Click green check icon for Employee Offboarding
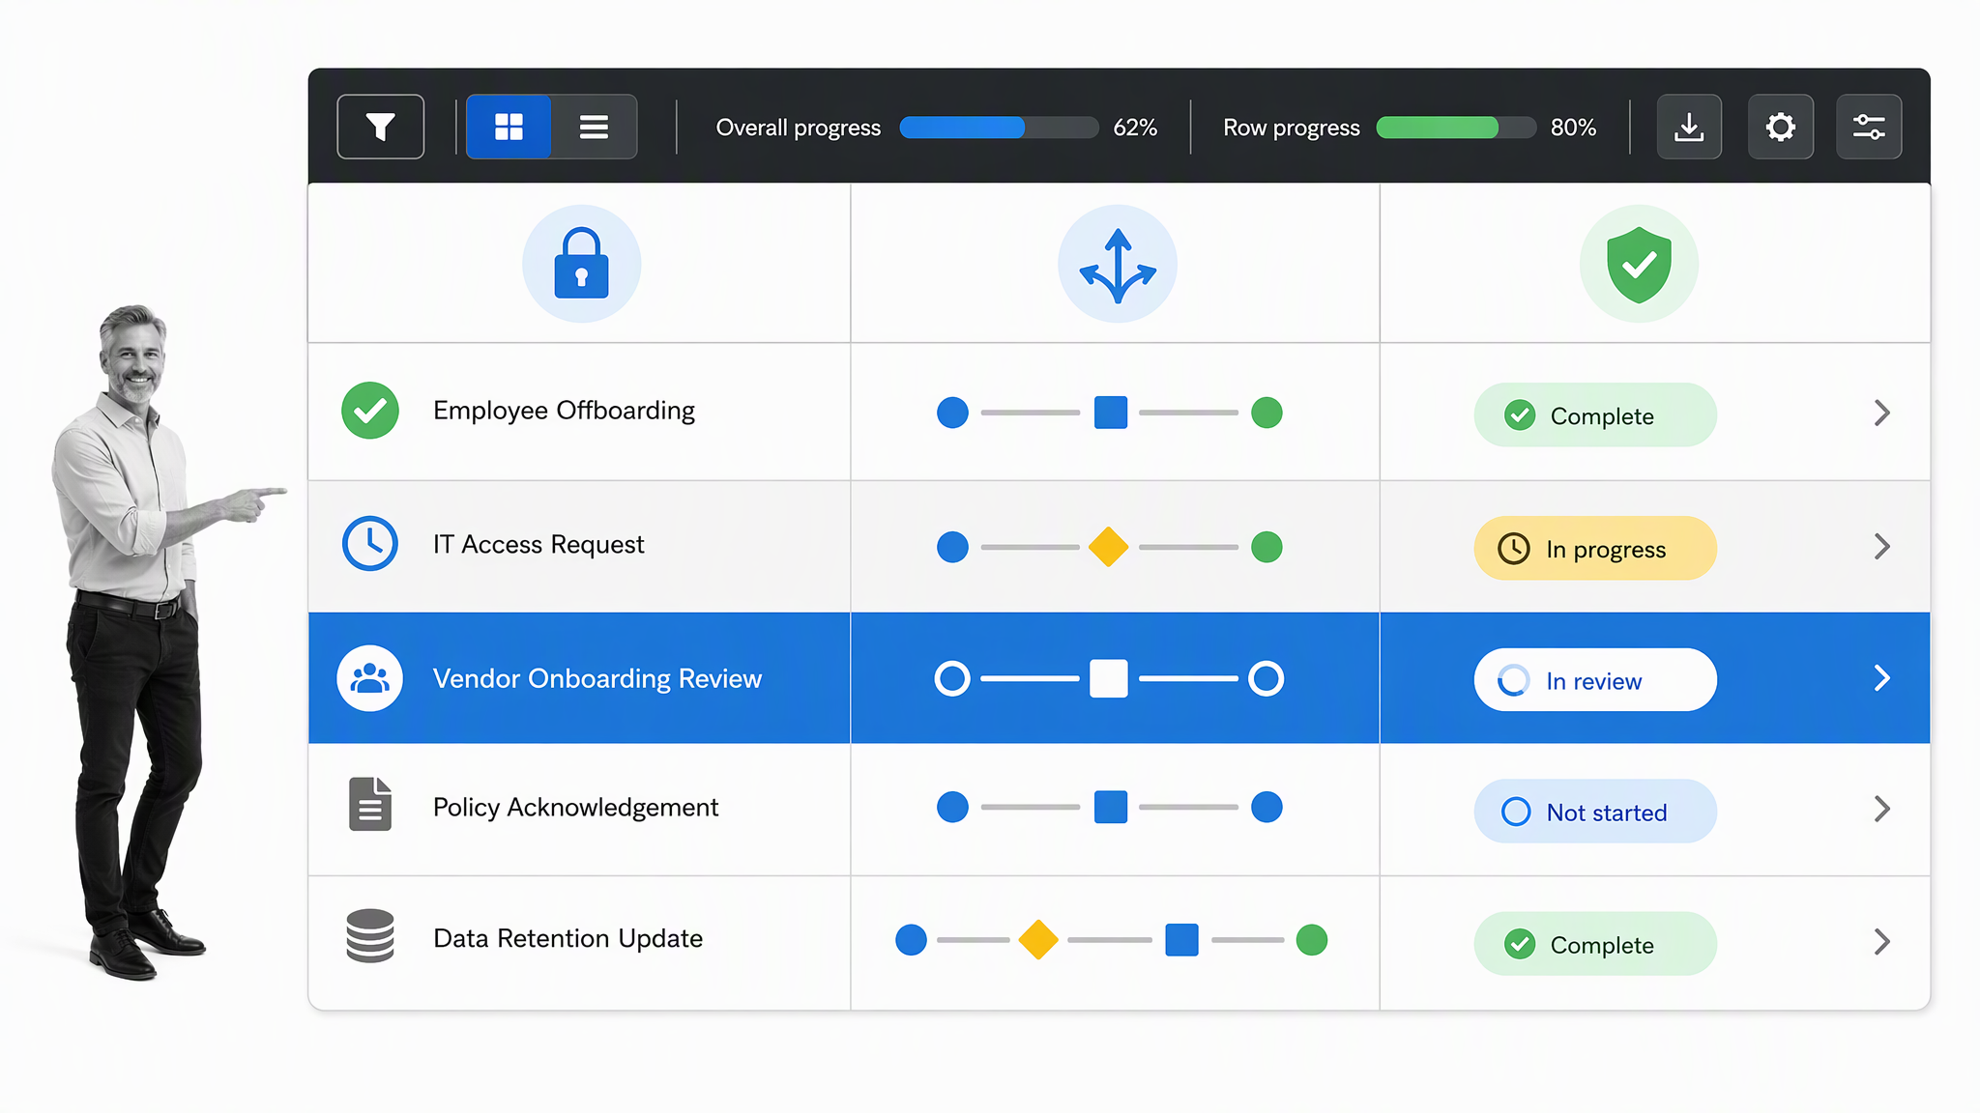 pyautogui.click(x=370, y=411)
